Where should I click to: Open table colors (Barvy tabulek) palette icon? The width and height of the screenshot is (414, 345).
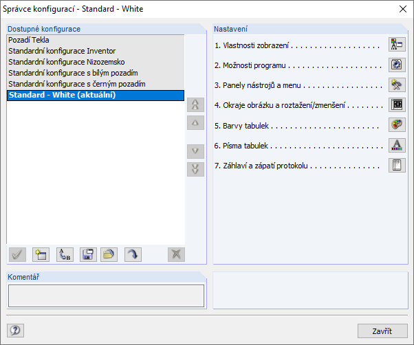[397, 125]
